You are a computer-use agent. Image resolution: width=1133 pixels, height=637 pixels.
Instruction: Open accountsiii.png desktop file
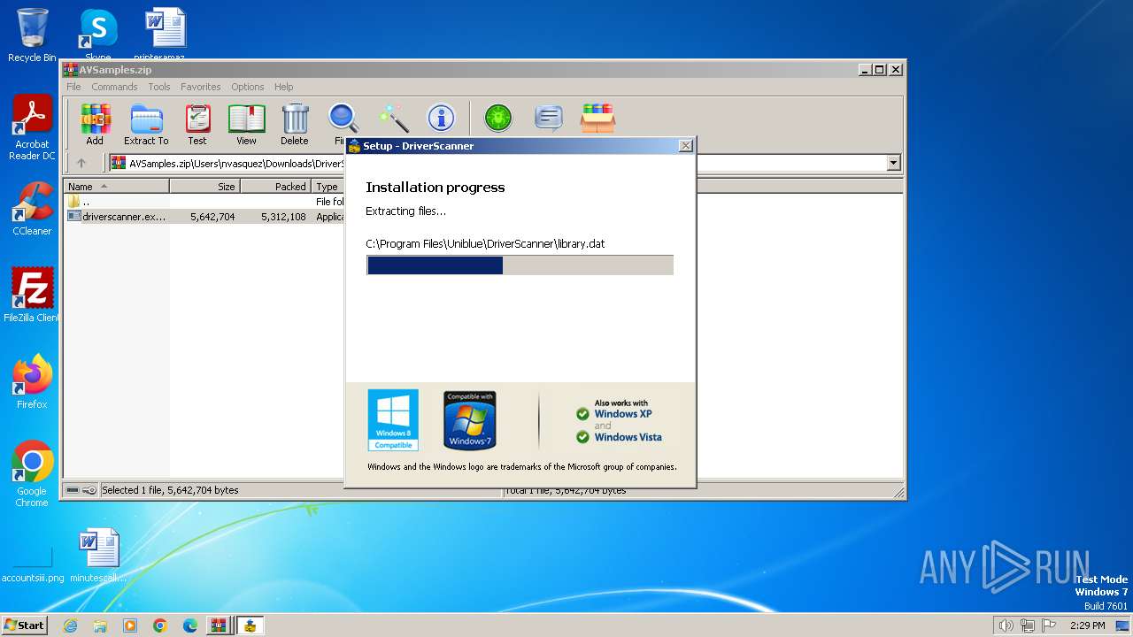[33, 563]
